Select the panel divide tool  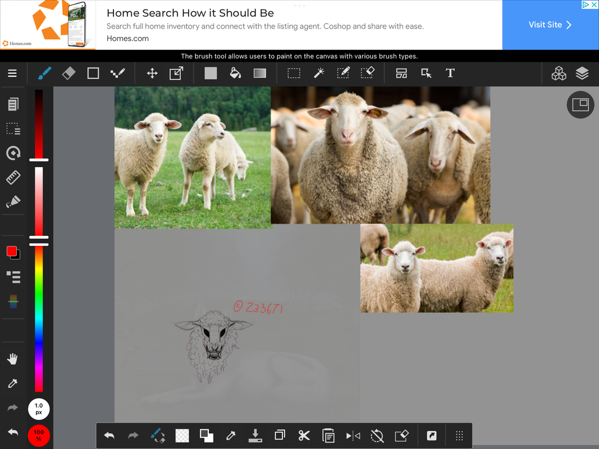401,73
